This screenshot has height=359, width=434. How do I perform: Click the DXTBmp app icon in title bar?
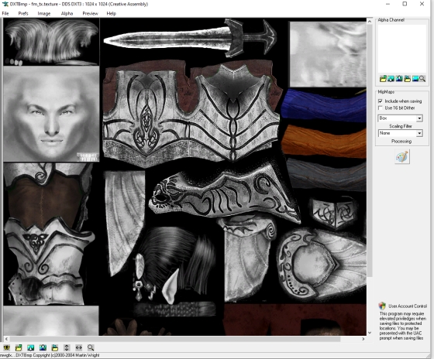[x=5, y=4]
